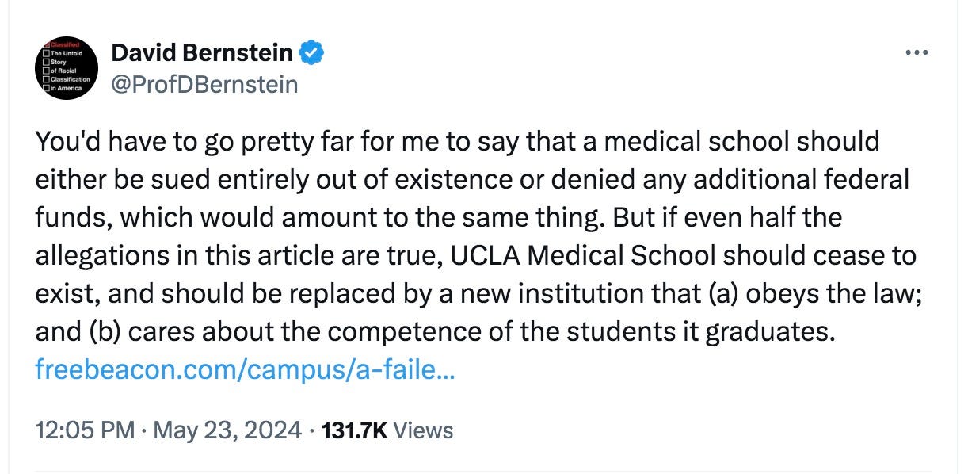This screenshot has height=474, width=968.
Task: Open the freebeacon.com/campus/a-faile… link
Action: point(245,369)
